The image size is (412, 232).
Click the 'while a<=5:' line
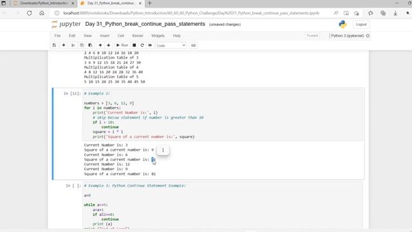pos(96,205)
